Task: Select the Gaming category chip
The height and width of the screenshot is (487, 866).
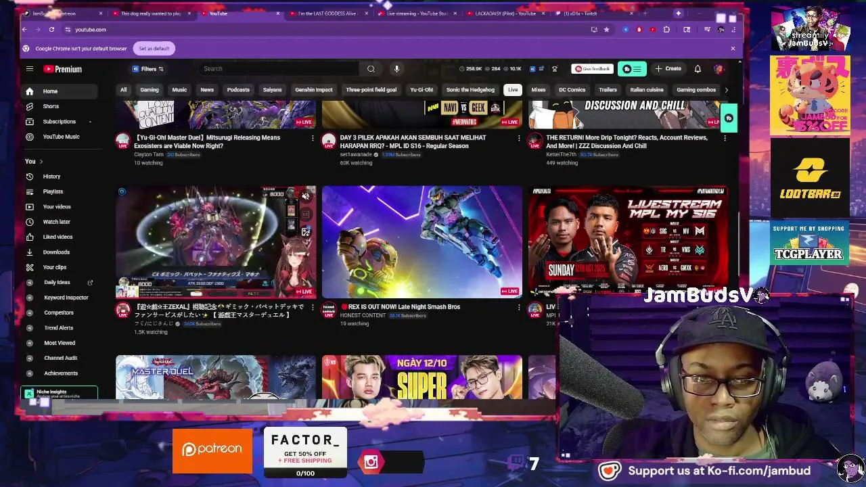Action: coord(150,90)
